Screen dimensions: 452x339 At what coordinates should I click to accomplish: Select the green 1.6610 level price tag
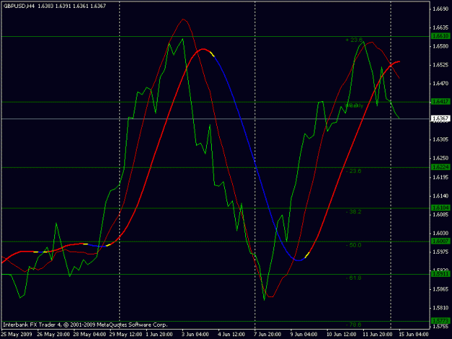pos(440,36)
